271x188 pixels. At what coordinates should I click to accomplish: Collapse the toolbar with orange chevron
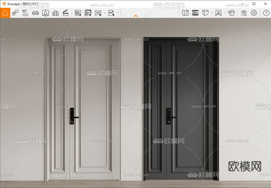tap(136, 16)
